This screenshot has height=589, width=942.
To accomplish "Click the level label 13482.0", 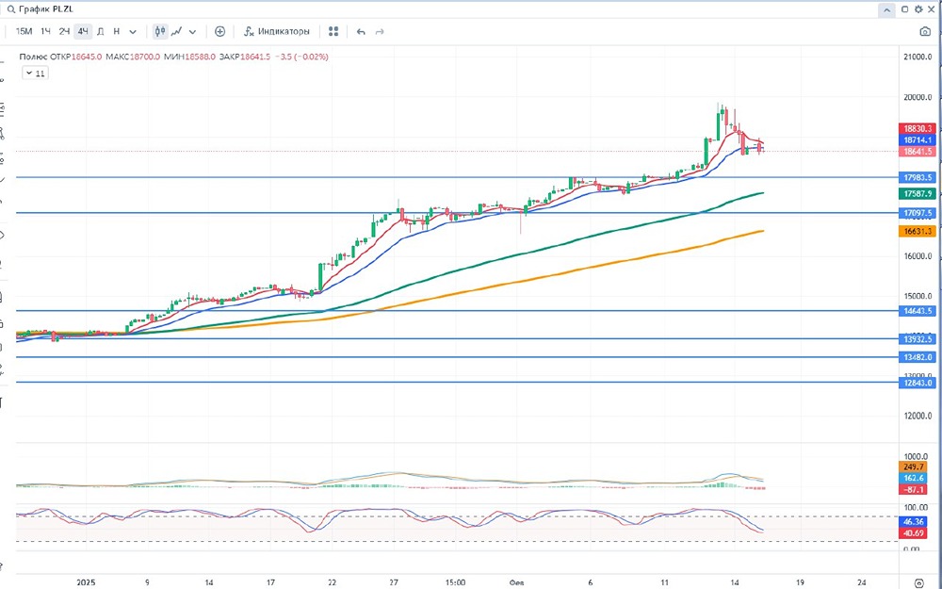I will [918, 357].
